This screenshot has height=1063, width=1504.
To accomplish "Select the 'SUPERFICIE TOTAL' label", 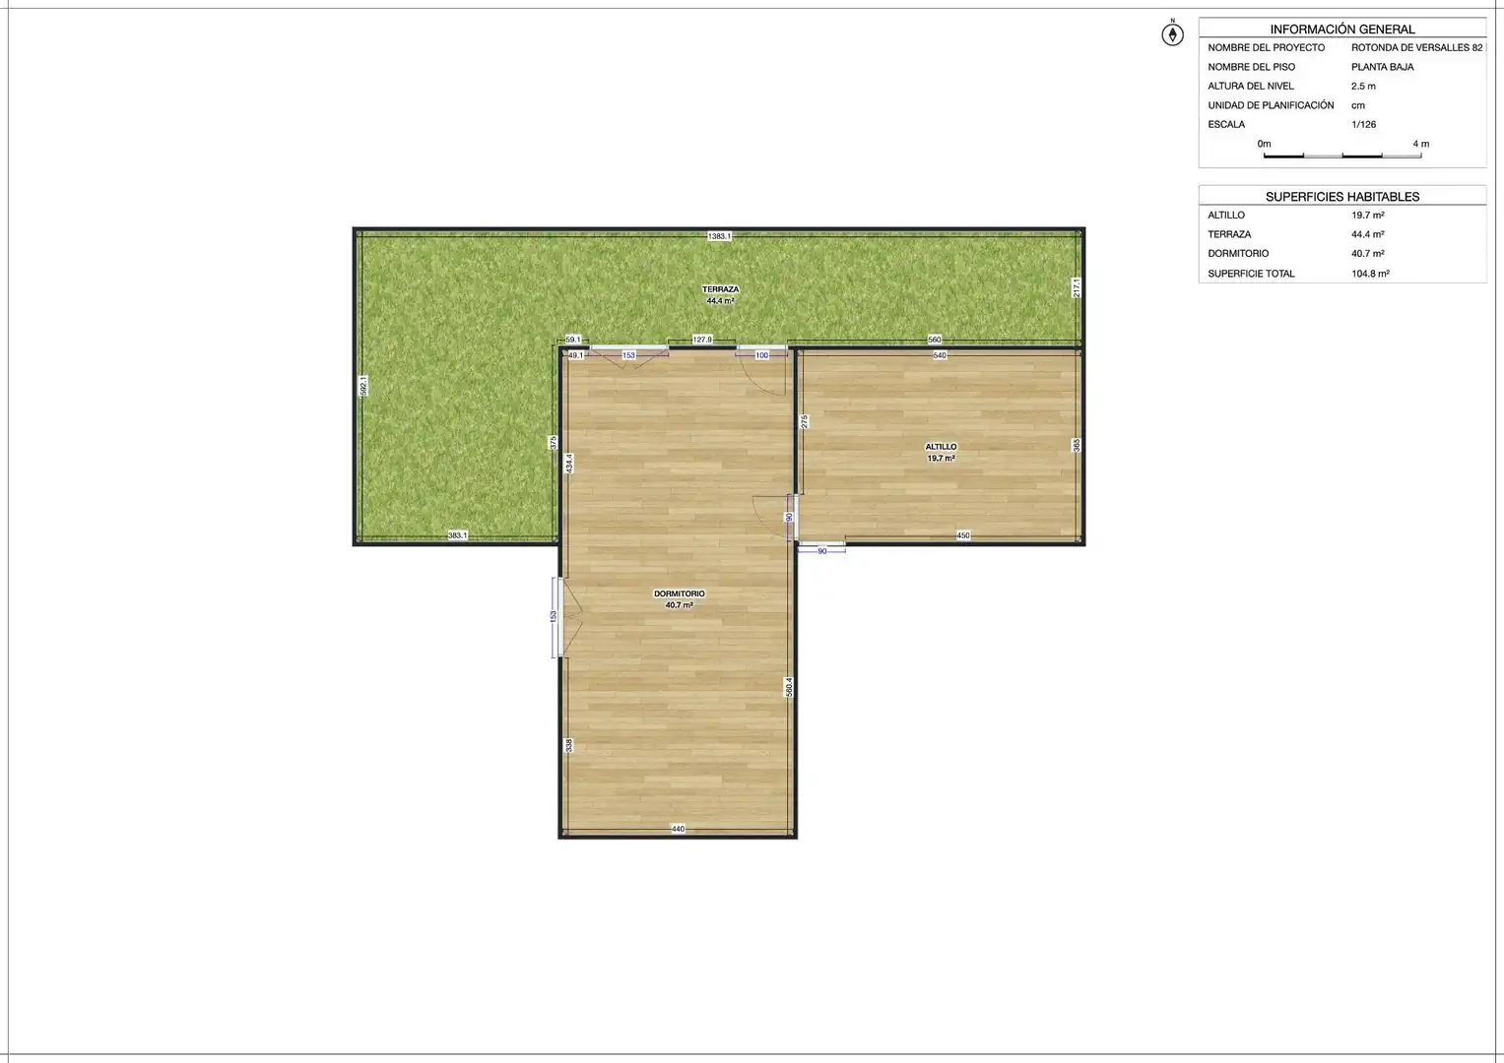I will [1251, 274].
